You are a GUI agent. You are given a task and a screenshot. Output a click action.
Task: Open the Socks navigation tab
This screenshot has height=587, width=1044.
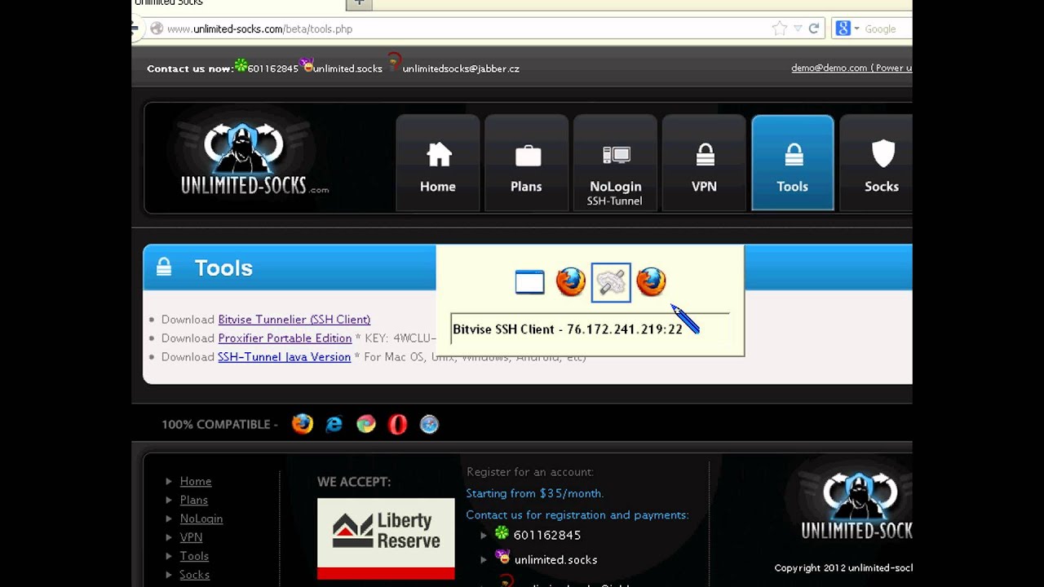(878, 163)
